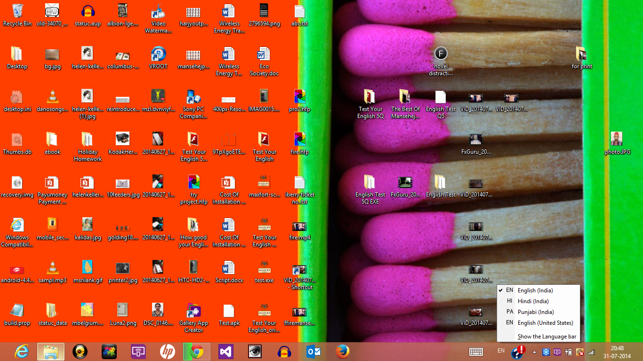Screen dimensions: 643x361
Task: Open the on-screen touch keyboard icon
Action: click(476, 352)
